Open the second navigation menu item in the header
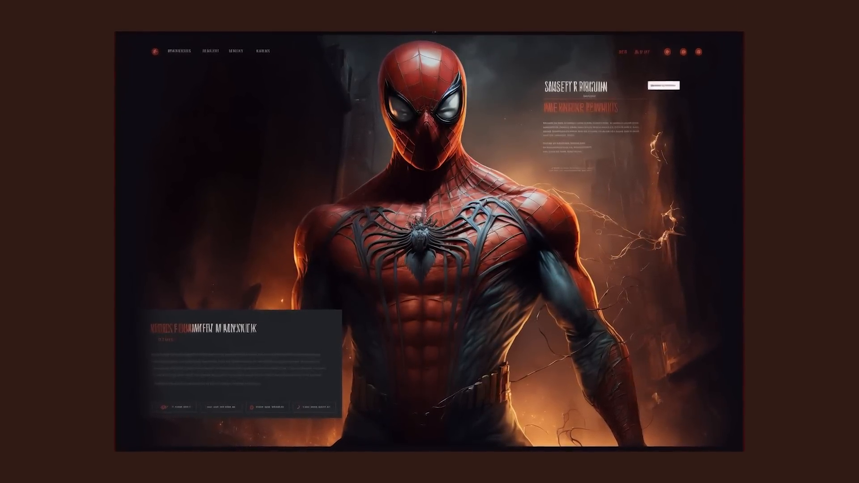Screen dimensions: 859x483 [210, 51]
